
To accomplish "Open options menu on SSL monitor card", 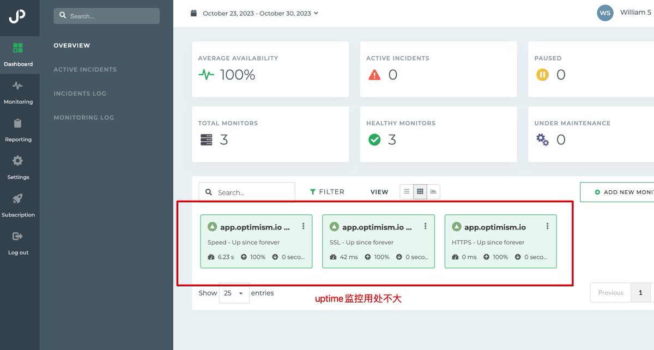I will coord(426,226).
